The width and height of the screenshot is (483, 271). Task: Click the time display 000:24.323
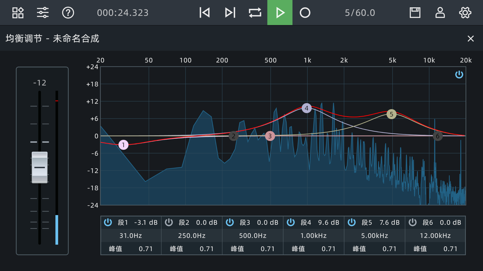(123, 13)
